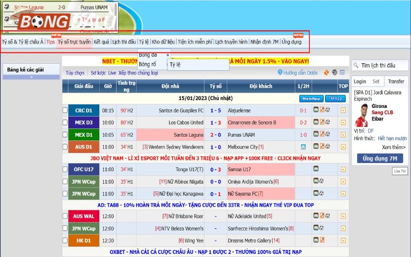Viewport: 411px width, 257px height.
Task: Click the soccer ball icon in the Omiya Ardija Women's row
Action: pos(322,181)
